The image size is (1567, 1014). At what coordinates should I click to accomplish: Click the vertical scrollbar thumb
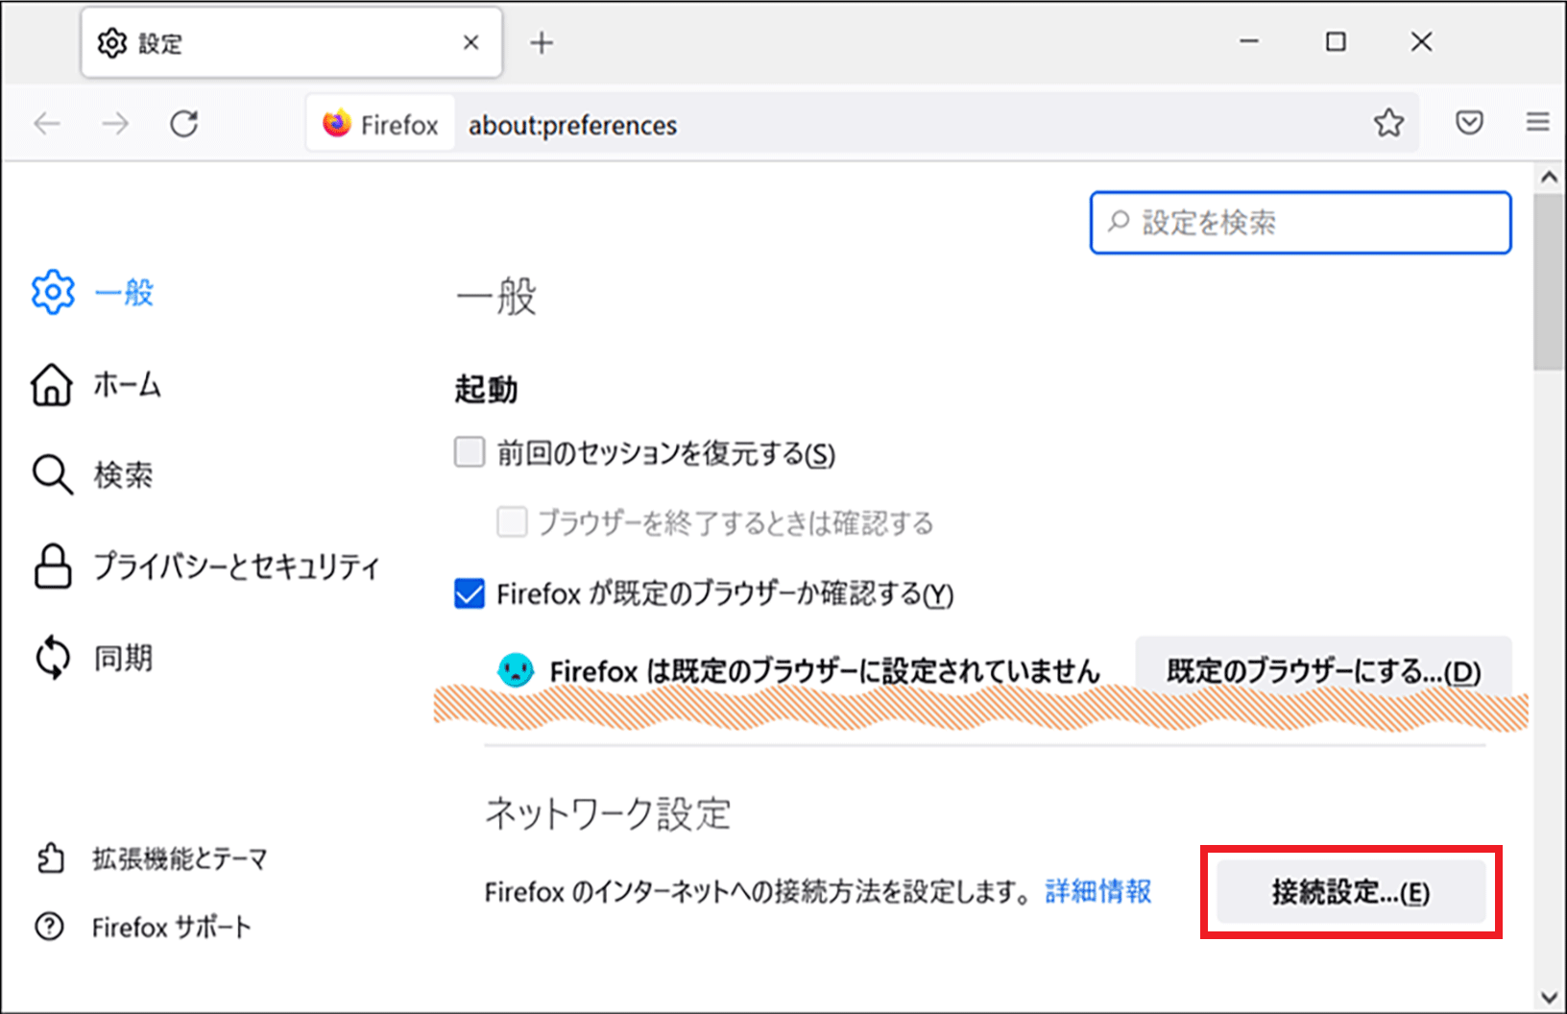click(1548, 281)
